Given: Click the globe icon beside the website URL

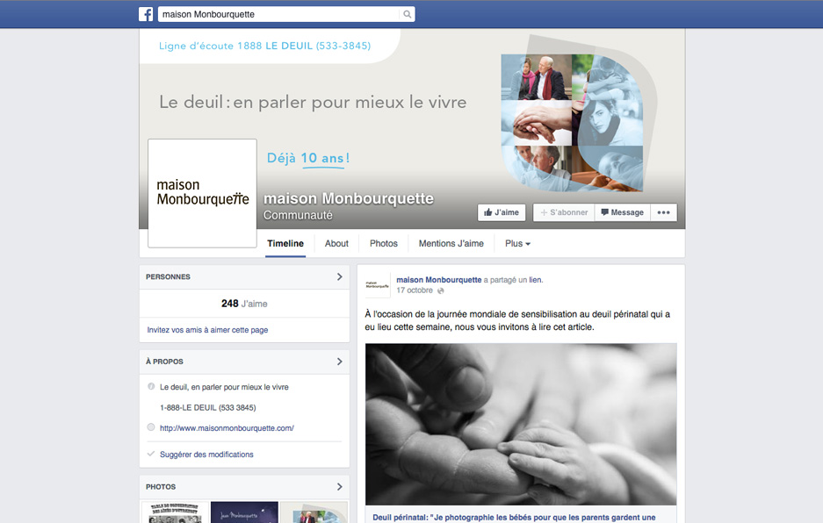Looking at the screenshot, I should coord(151,427).
